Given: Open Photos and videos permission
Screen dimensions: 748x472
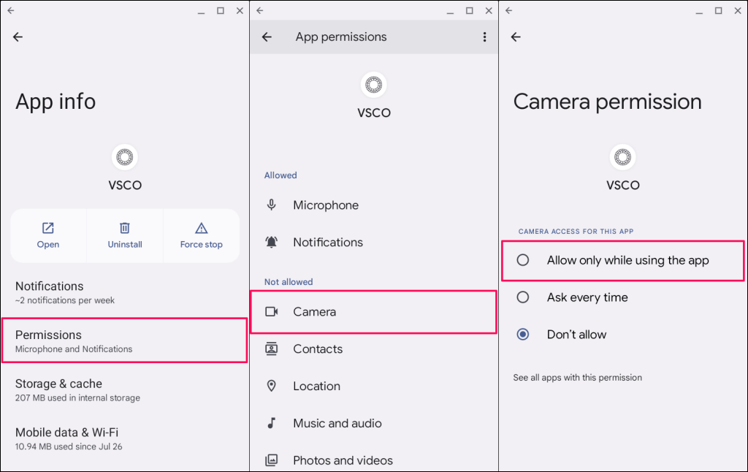Looking at the screenshot, I should click(x=373, y=459).
